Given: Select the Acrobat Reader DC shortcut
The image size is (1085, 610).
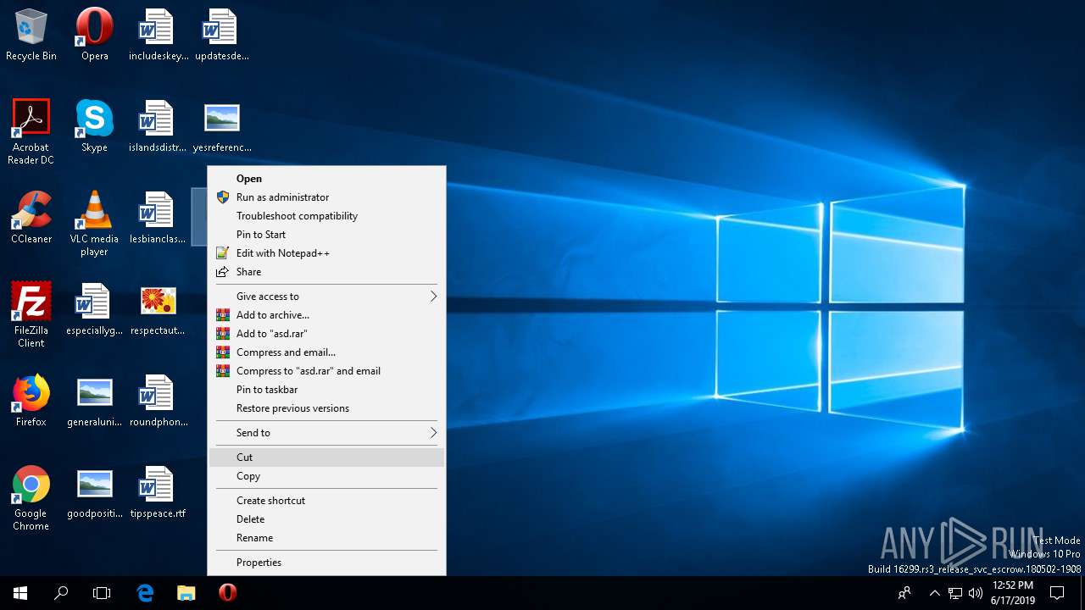Looking at the screenshot, I should pyautogui.click(x=31, y=132).
